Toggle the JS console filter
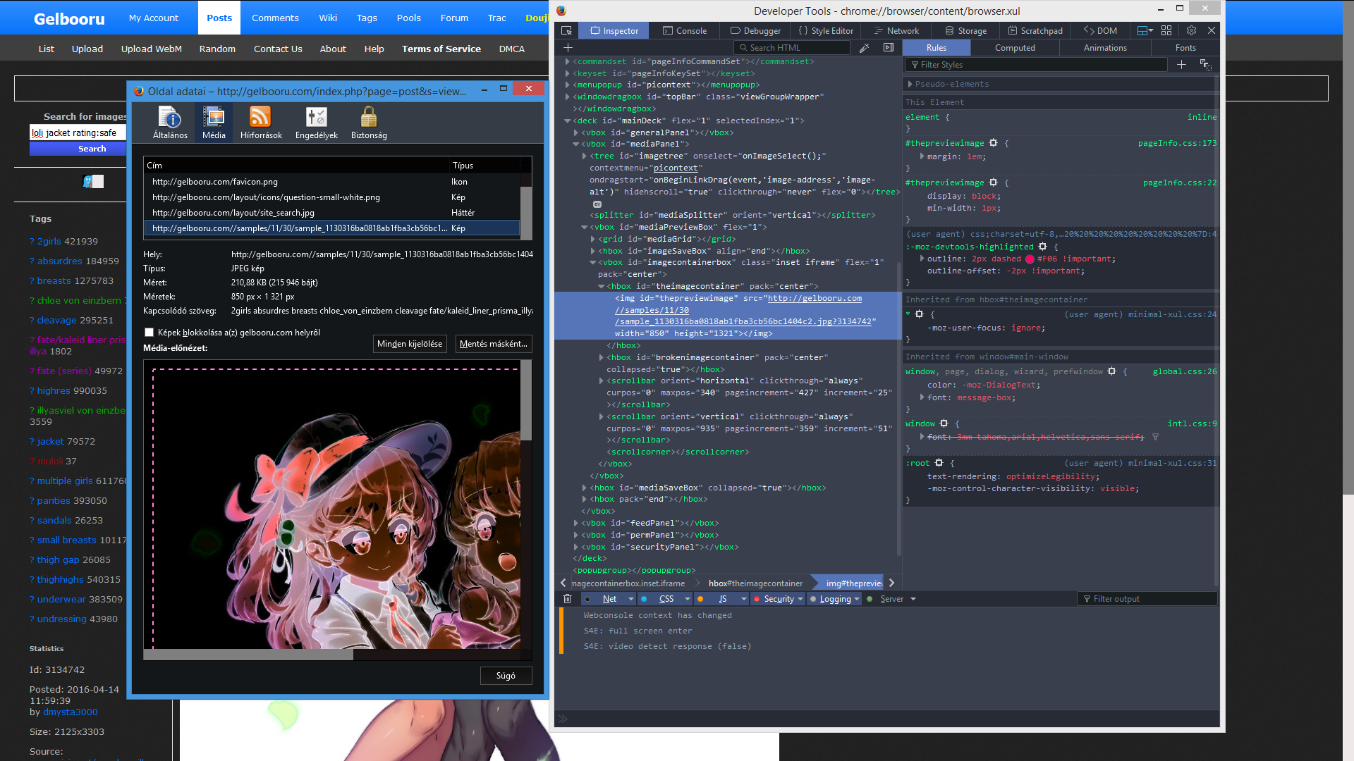Viewport: 1354px width, 761px height. click(723, 599)
